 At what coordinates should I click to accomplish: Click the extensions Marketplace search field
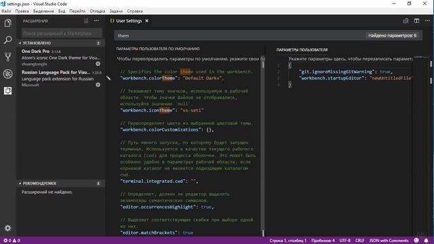tap(62, 33)
